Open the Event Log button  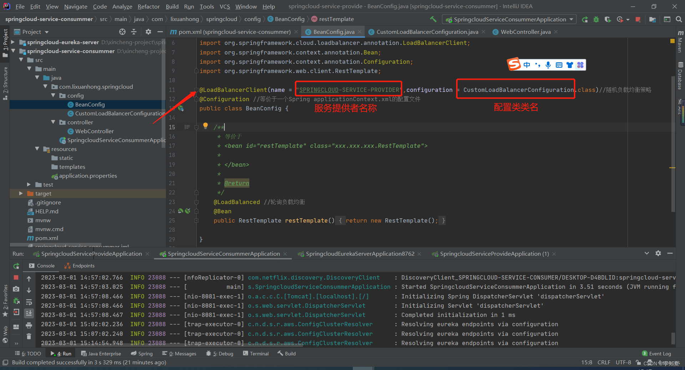pyautogui.click(x=656, y=354)
